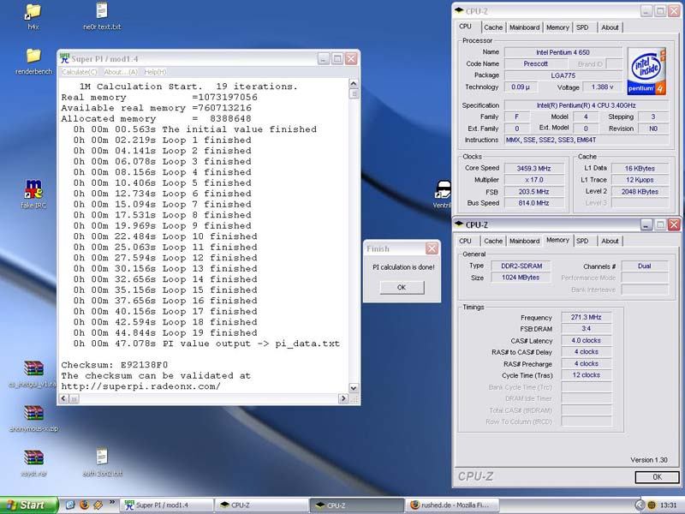Click the FSB:DRAM ratio value 3:4
Screen dimensions: 685x514
586,329
